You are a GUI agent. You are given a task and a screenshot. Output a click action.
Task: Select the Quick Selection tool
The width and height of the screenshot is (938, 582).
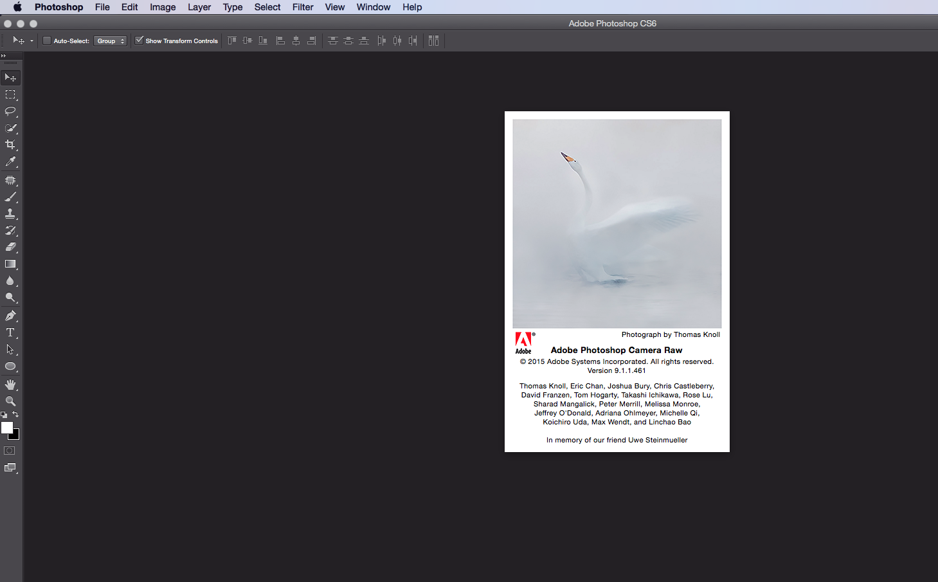pyautogui.click(x=10, y=128)
